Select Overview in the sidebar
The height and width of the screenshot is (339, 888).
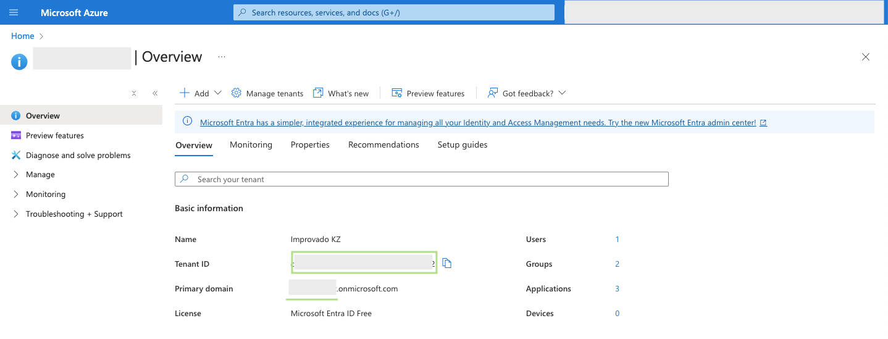click(81, 115)
